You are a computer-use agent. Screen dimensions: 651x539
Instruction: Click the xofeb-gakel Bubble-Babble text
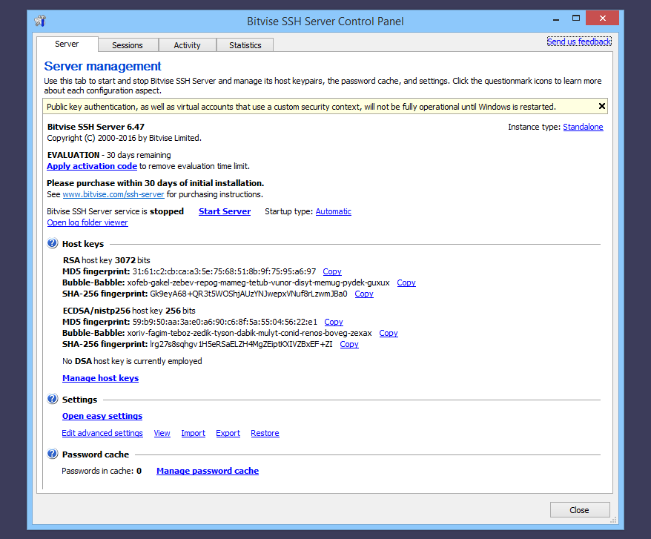(x=258, y=282)
